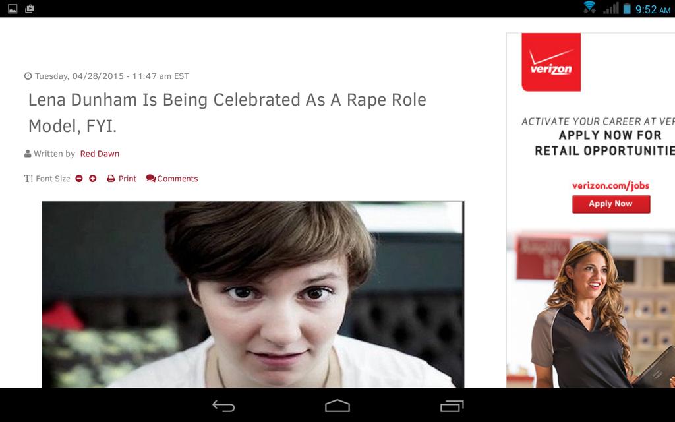Viewport: 675px width, 422px height.
Task: Click the printer icon
Action: (111, 178)
